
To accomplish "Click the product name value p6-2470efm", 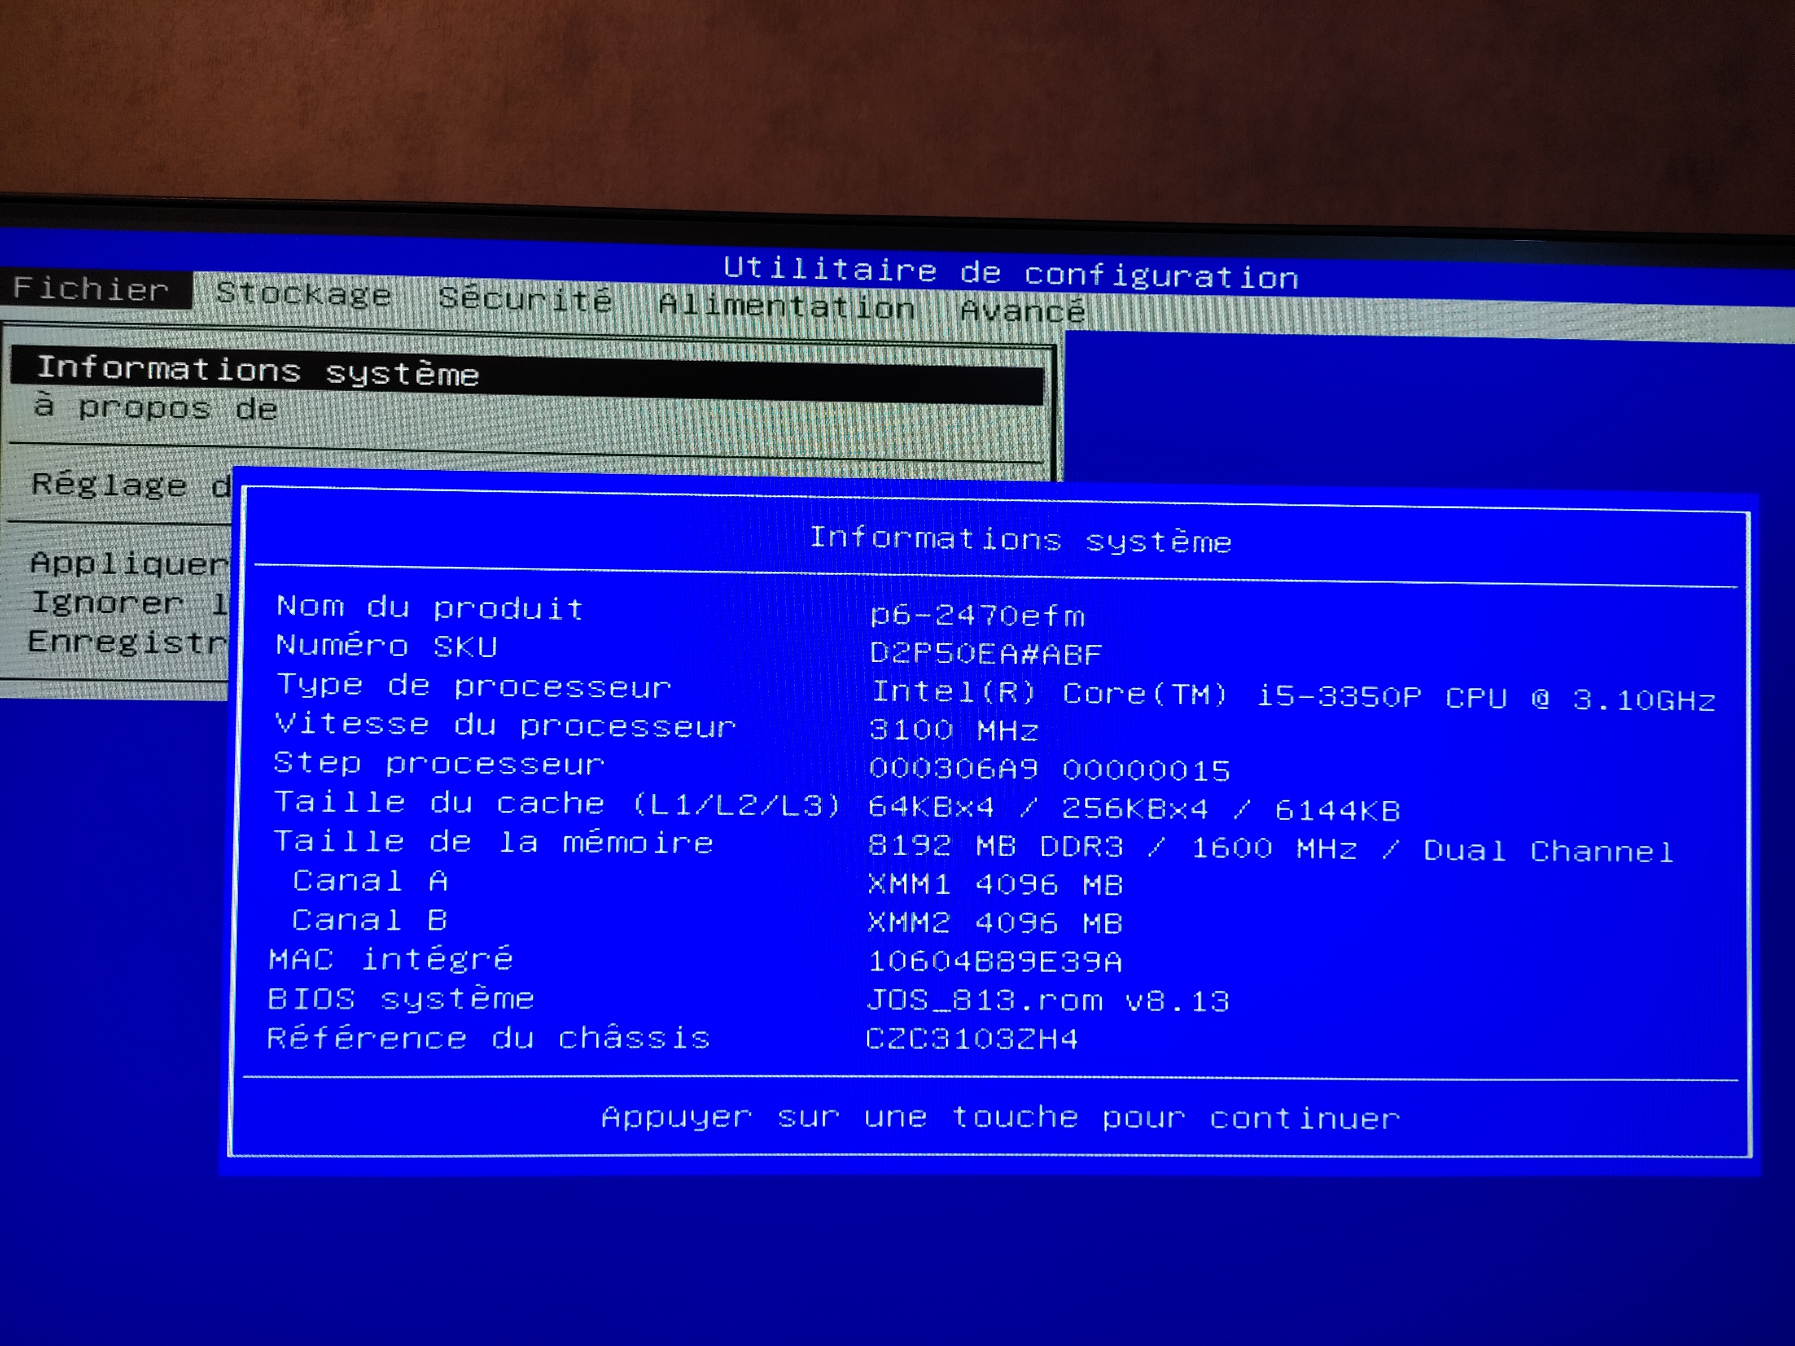I will coord(977,615).
